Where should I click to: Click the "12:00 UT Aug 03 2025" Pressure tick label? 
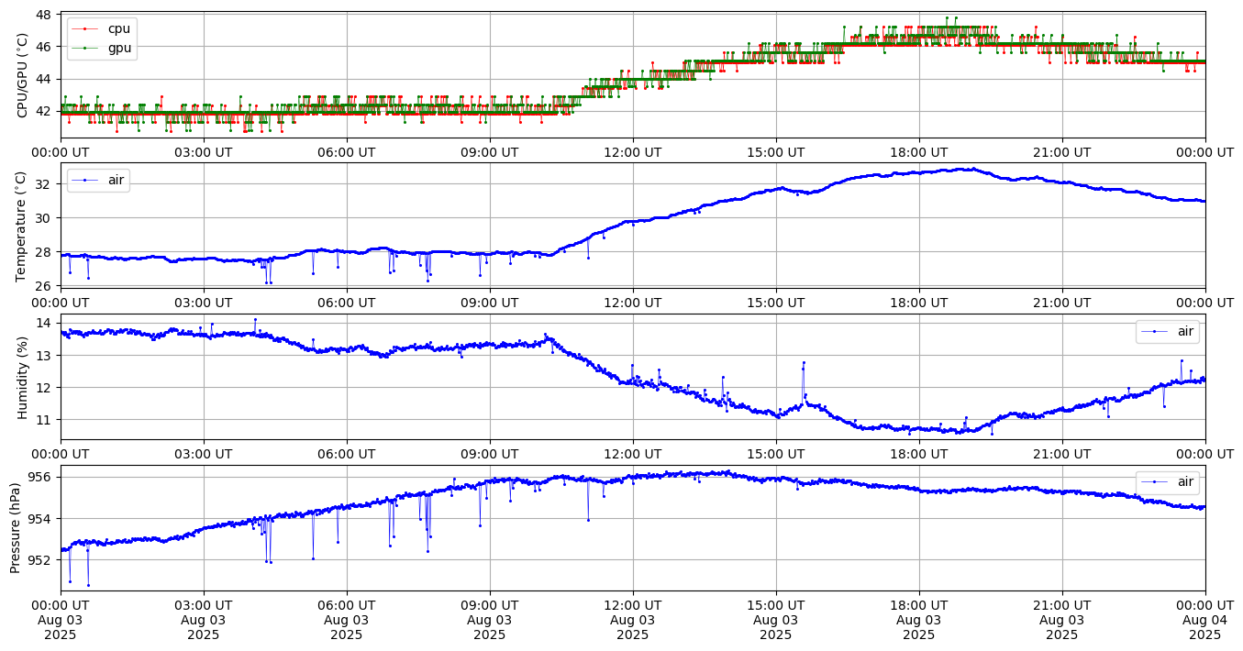[x=633, y=620]
